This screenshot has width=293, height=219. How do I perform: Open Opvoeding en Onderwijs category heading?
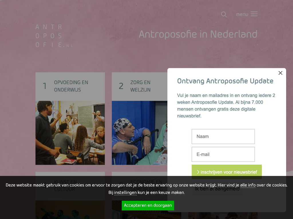[x=71, y=86]
